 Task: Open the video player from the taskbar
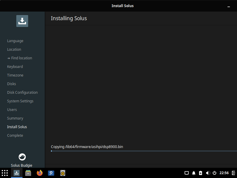click(51, 173)
